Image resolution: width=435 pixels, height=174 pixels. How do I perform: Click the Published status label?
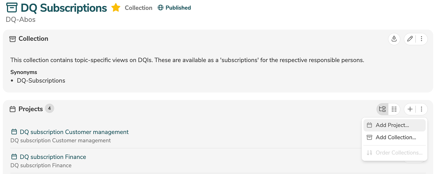click(178, 8)
